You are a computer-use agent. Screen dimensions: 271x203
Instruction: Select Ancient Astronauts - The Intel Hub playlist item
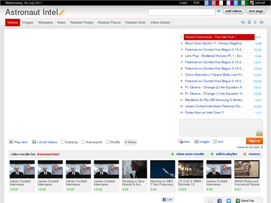219,37
